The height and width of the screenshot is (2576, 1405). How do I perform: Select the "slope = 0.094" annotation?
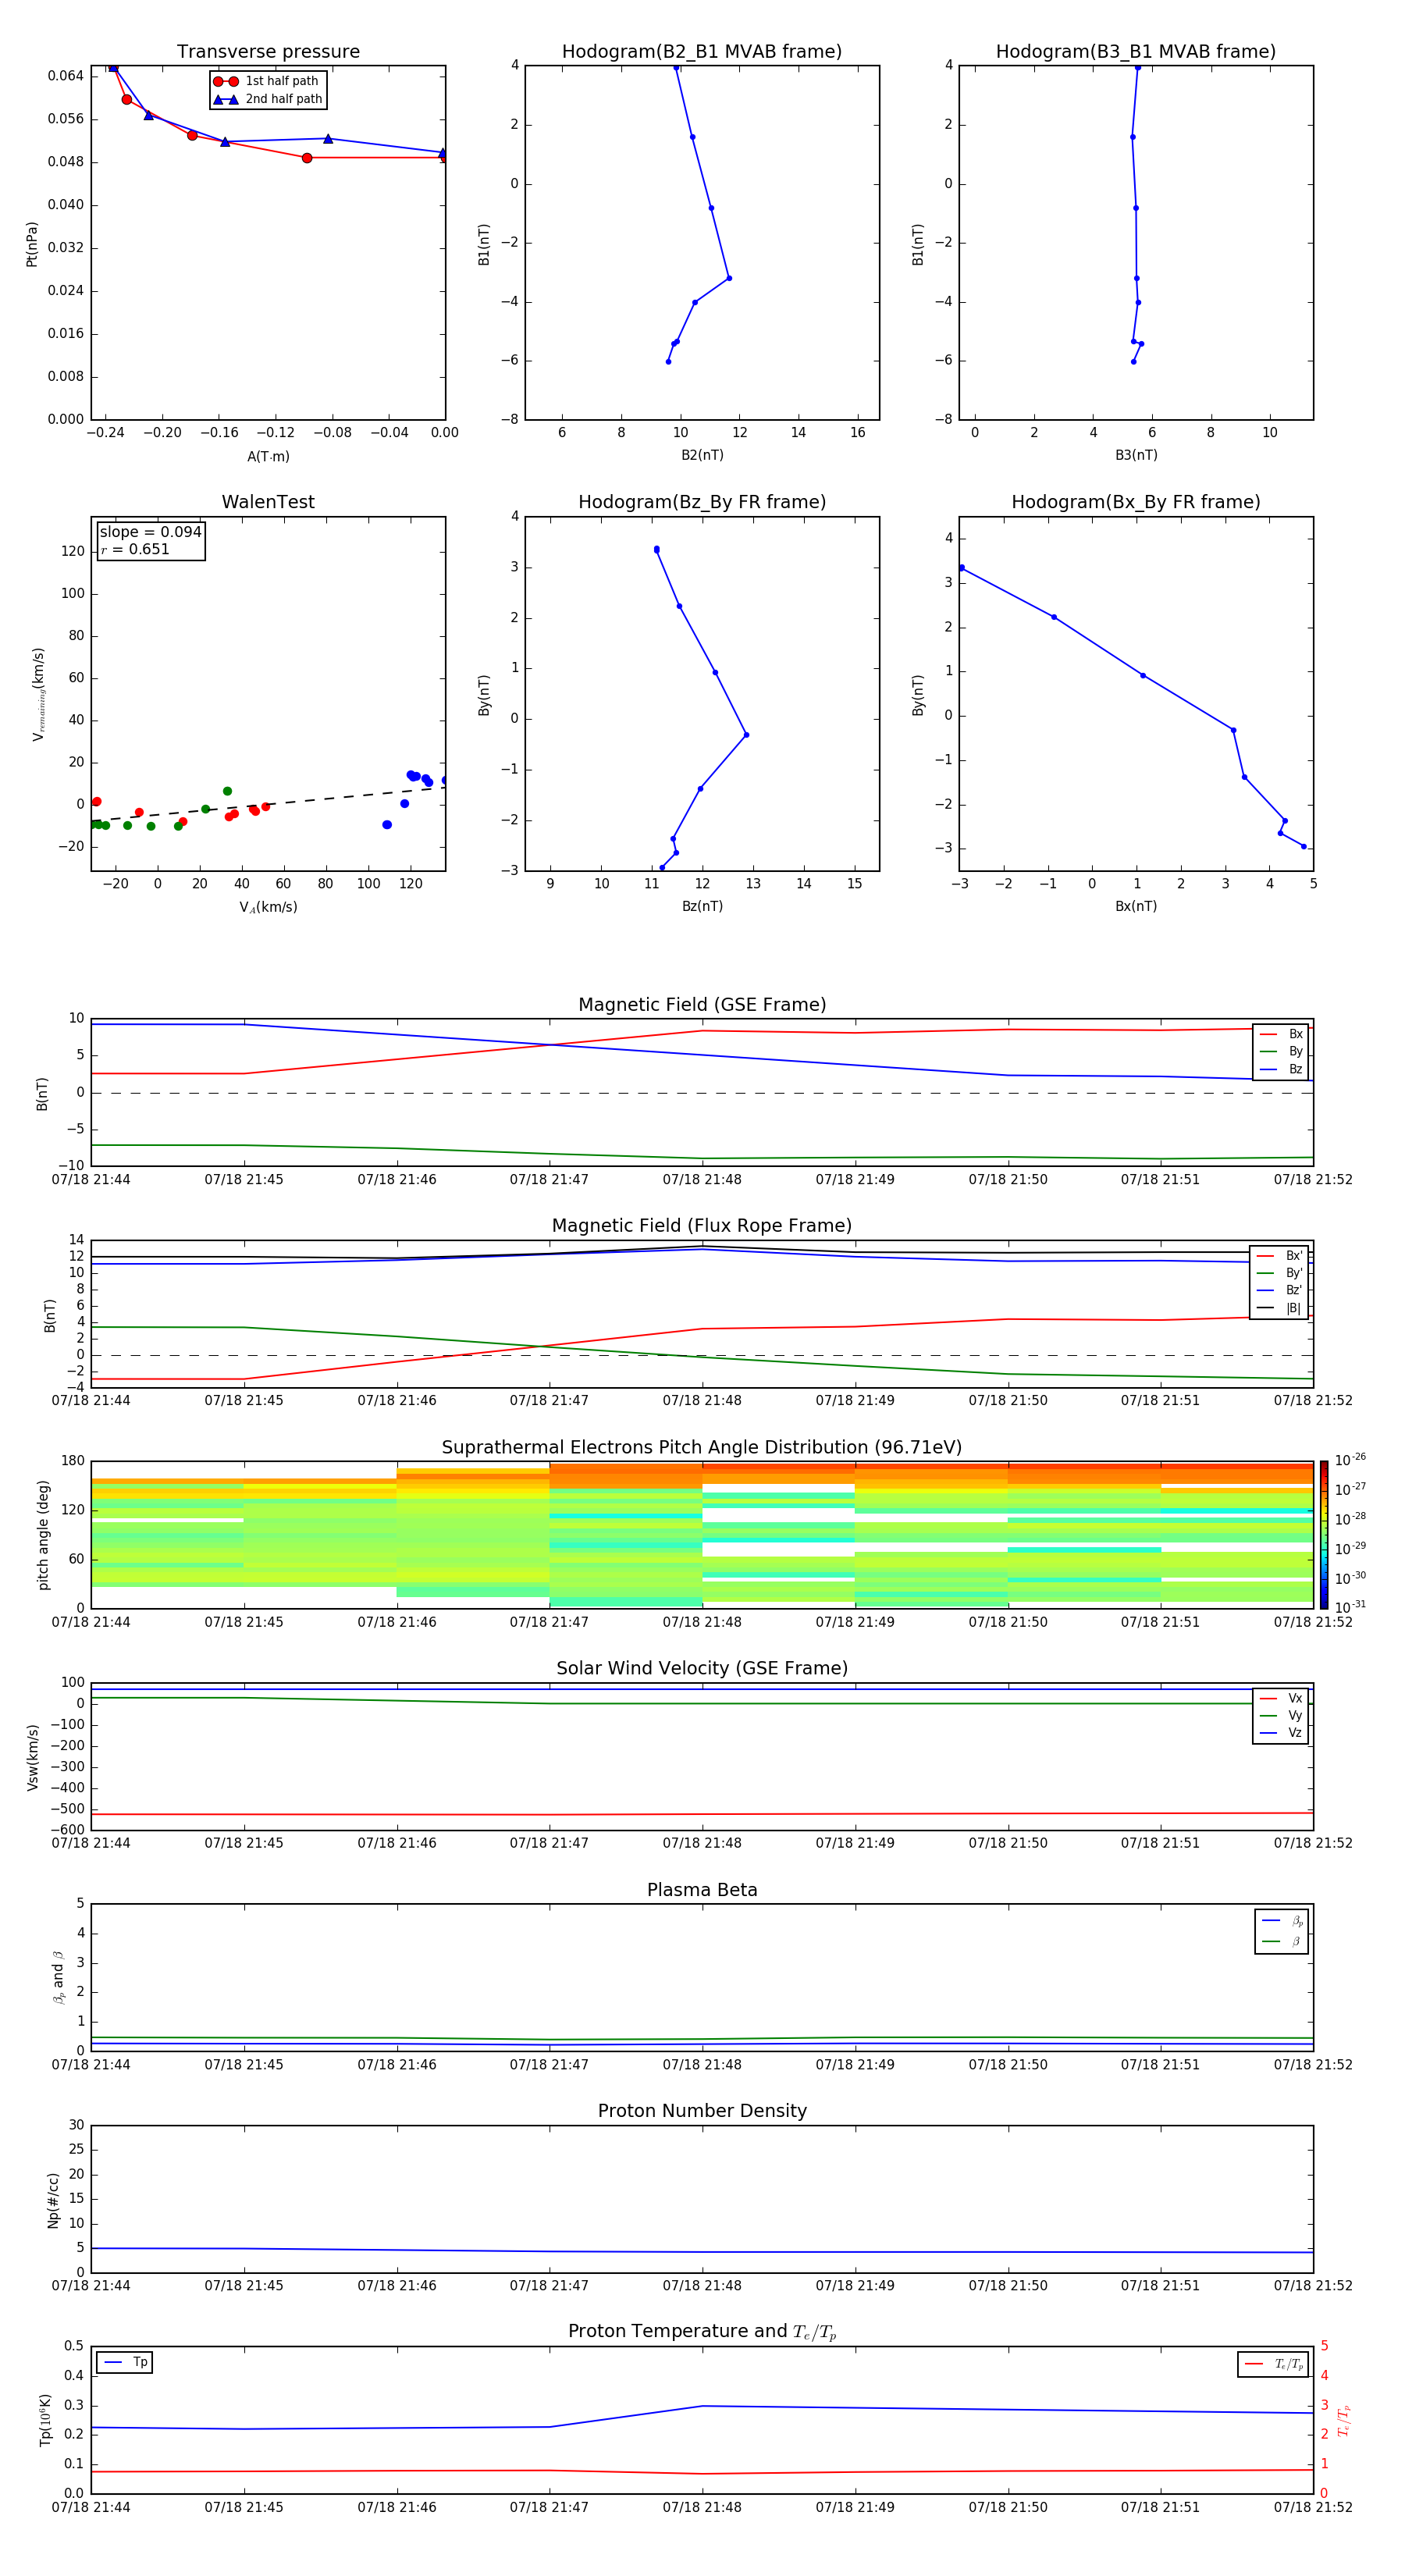[151, 532]
